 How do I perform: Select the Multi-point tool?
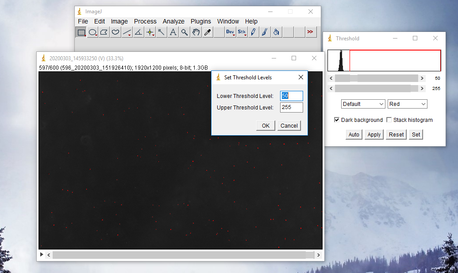150,32
